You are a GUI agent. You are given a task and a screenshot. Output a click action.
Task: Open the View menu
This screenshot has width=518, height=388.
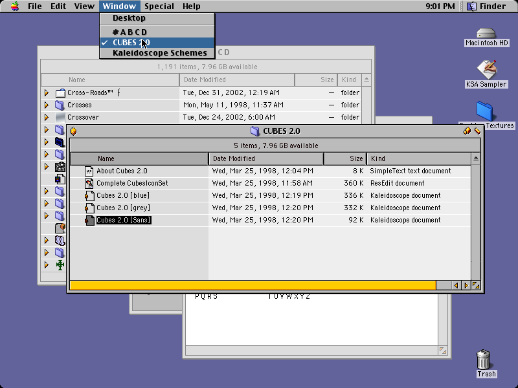(x=84, y=6)
